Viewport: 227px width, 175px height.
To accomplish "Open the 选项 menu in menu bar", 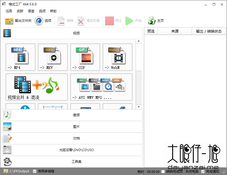I will click(42, 11).
